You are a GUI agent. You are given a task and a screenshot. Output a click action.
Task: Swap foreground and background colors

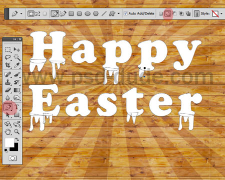pos(17,139)
